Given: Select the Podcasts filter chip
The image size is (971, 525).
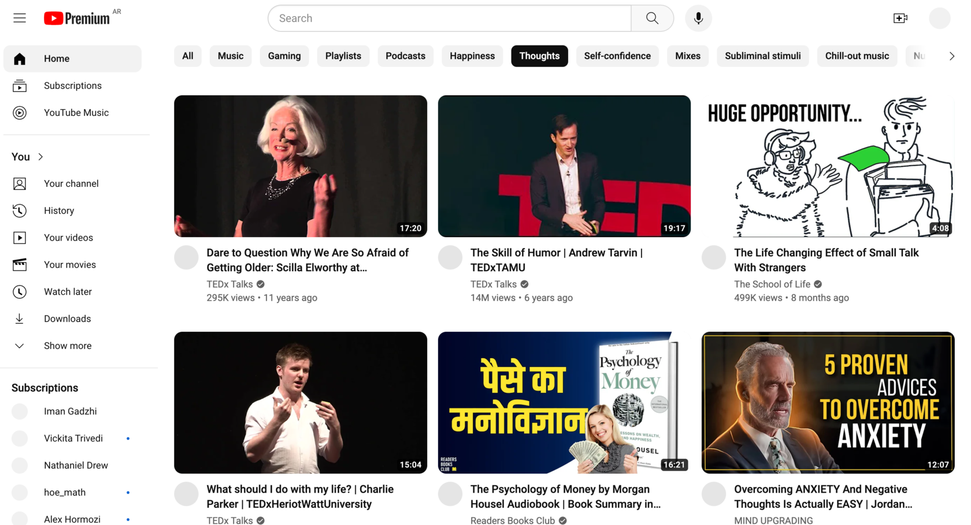Looking at the screenshot, I should click(405, 56).
